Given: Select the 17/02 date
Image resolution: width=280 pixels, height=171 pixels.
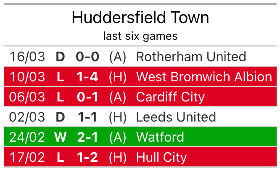Looking at the screenshot, I should click(x=27, y=157).
